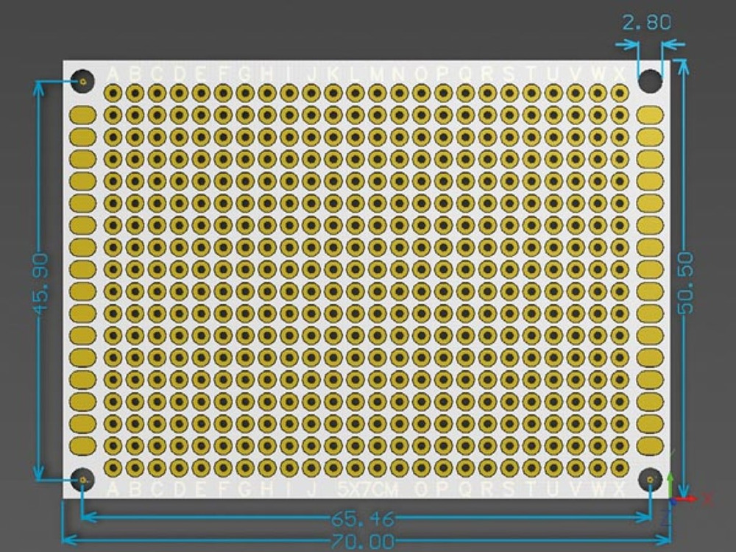
Task: Click the topmost right oval pad
Action: (x=650, y=115)
